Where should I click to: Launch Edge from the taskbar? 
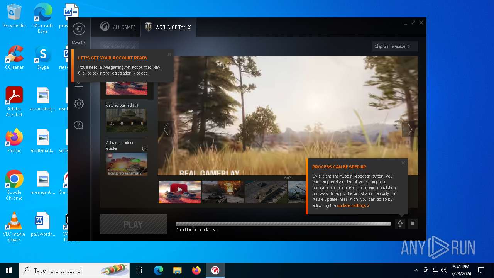point(159,270)
